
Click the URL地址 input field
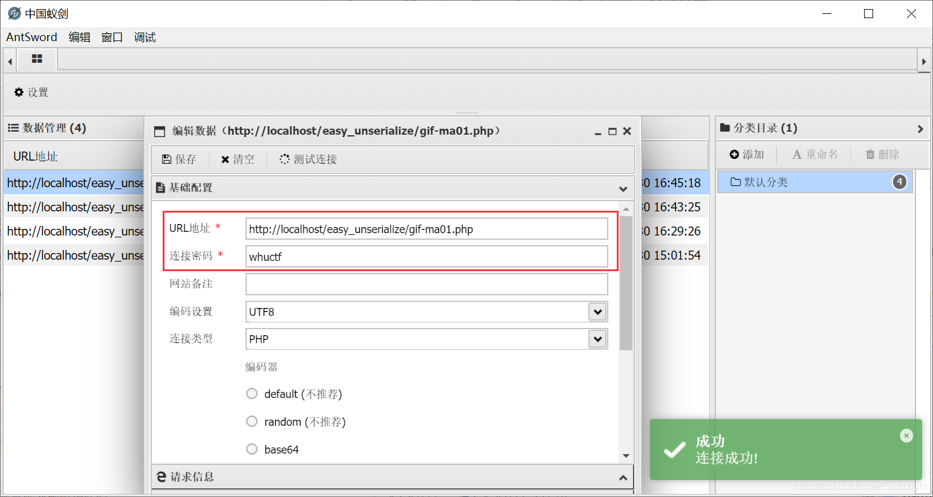point(427,229)
